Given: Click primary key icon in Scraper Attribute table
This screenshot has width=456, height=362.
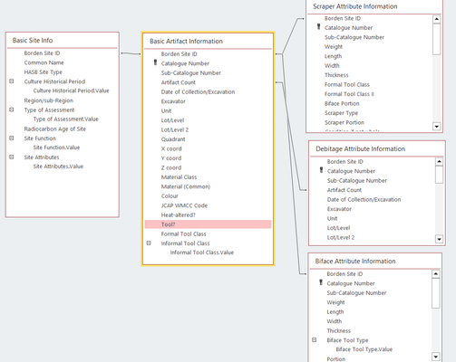Looking at the screenshot, I should (318, 27).
